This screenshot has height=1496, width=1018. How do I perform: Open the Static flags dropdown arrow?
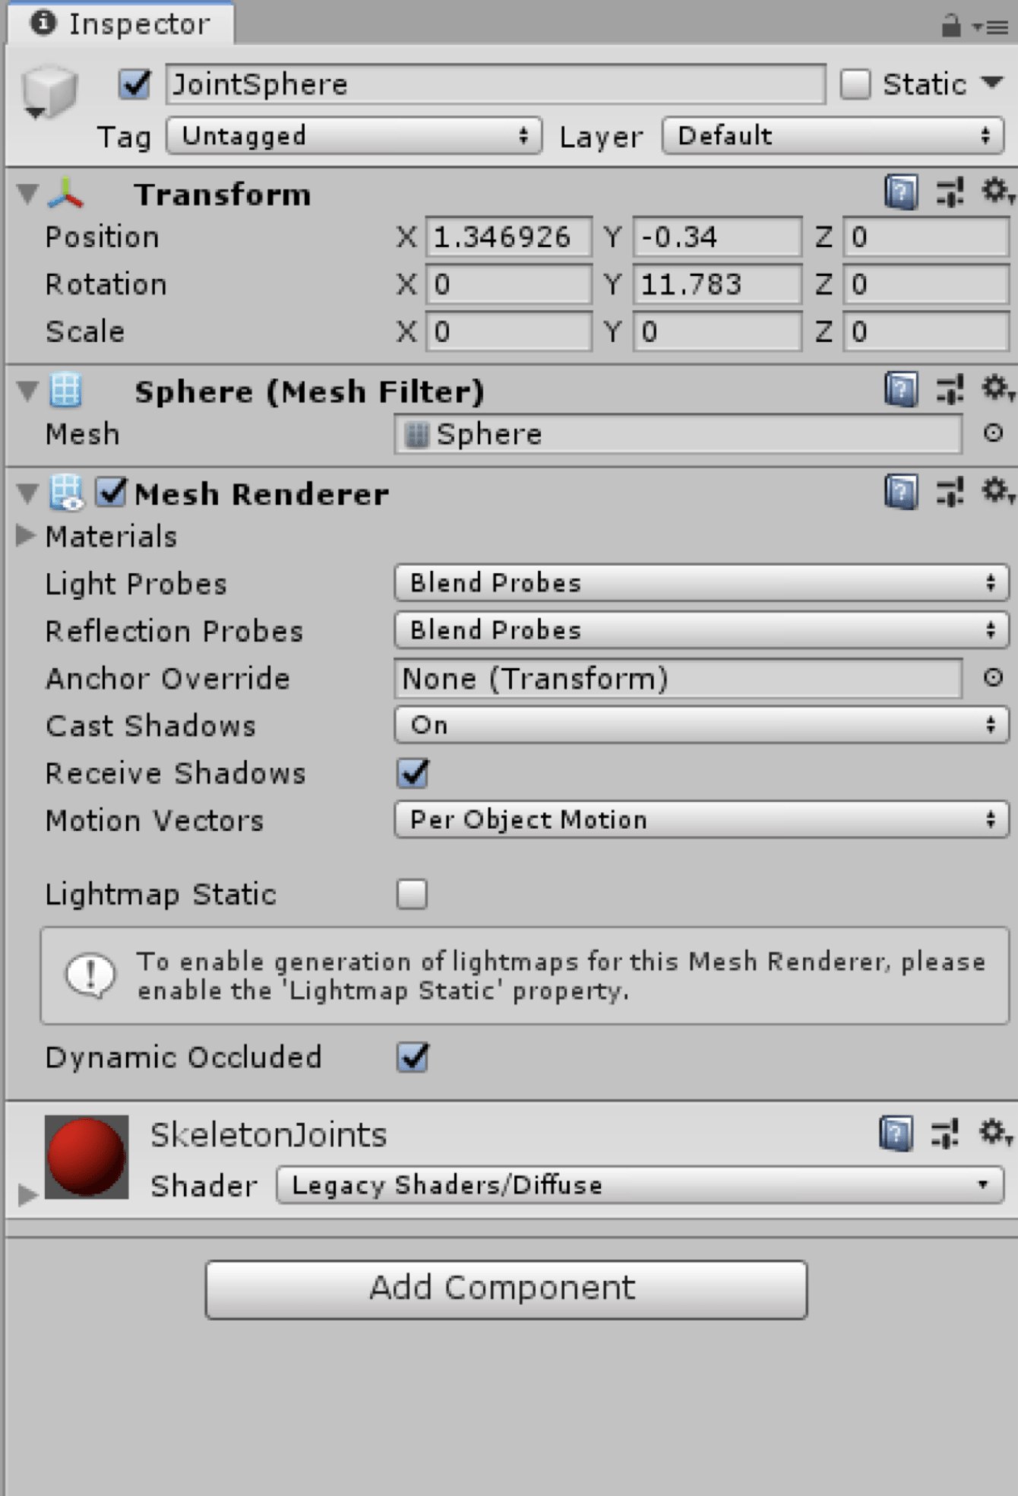click(x=992, y=82)
